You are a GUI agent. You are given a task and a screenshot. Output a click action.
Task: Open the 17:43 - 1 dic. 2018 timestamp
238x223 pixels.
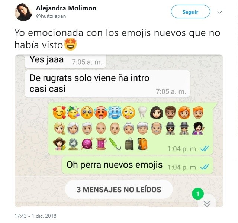tap(35, 216)
